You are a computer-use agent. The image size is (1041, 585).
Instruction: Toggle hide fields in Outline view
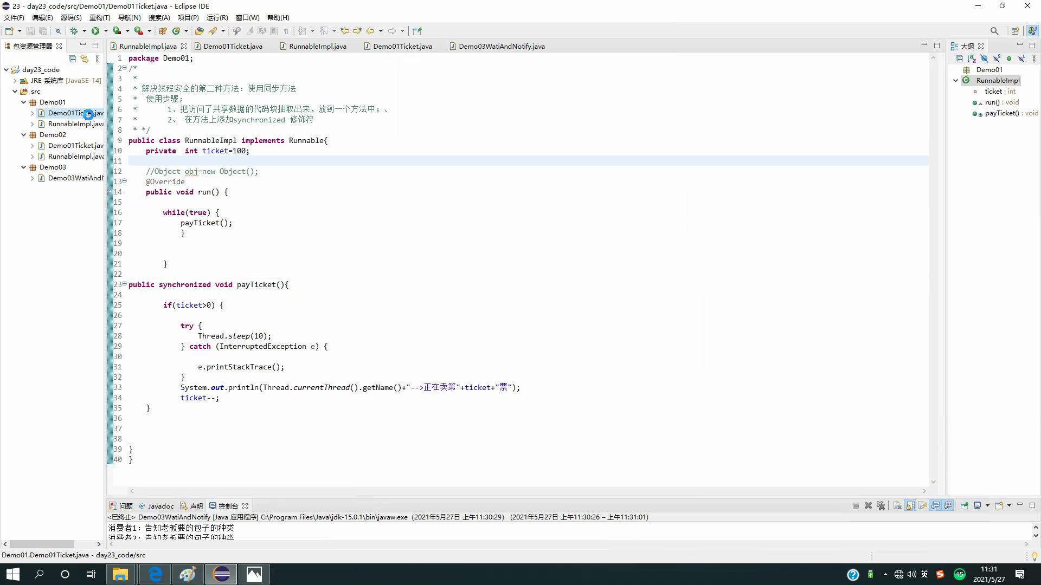(x=984, y=58)
